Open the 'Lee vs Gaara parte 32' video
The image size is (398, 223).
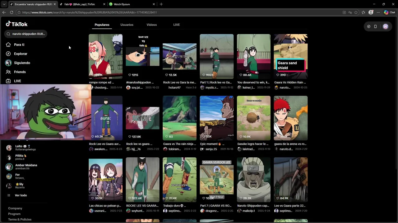[x=291, y=180]
